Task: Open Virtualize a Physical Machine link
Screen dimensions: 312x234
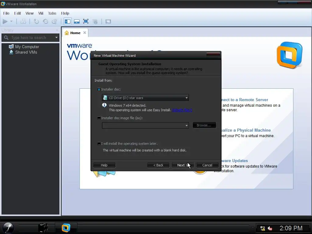Action: 246,130
